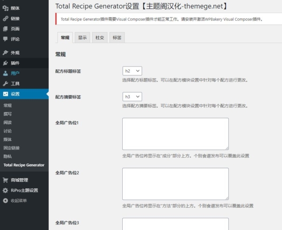Go to 常规 settings submenu
This screenshot has height=230, width=282.
8,105
